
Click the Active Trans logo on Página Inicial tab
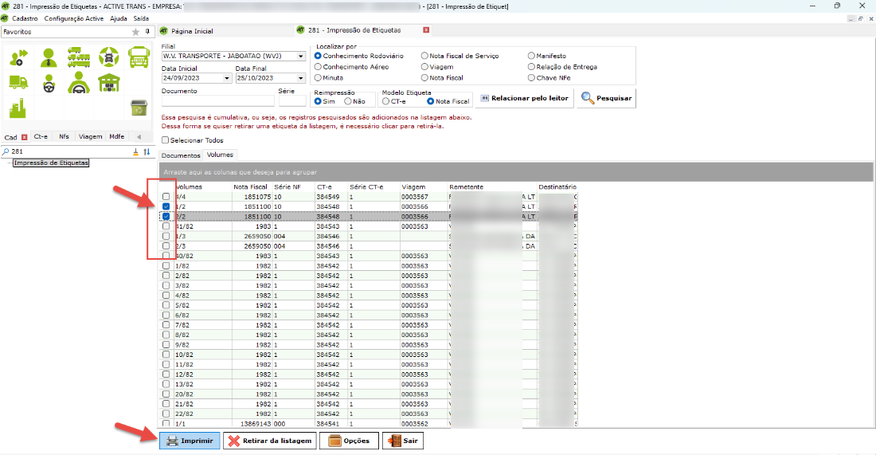pyautogui.click(x=164, y=31)
